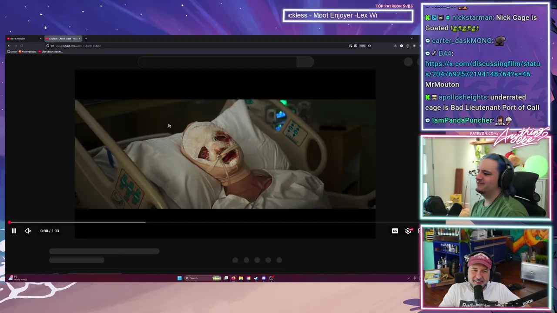Open the OBS icon on the taskbar
Viewport: 557px width, 313px height.
pos(272,278)
